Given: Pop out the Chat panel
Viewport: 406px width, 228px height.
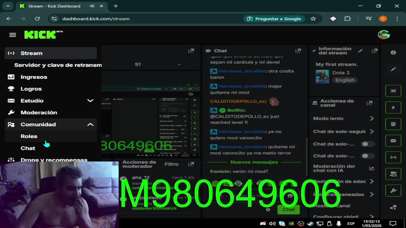Looking at the screenshot, I should (x=298, y=51).
